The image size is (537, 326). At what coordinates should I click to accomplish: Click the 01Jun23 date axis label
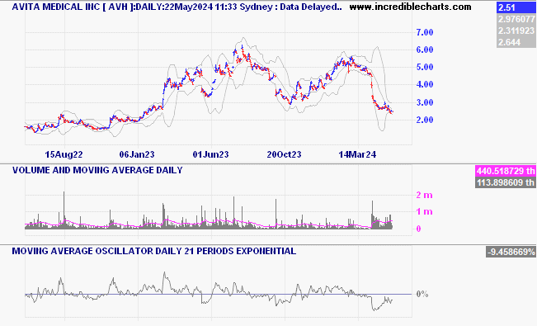tap(210, 154)
